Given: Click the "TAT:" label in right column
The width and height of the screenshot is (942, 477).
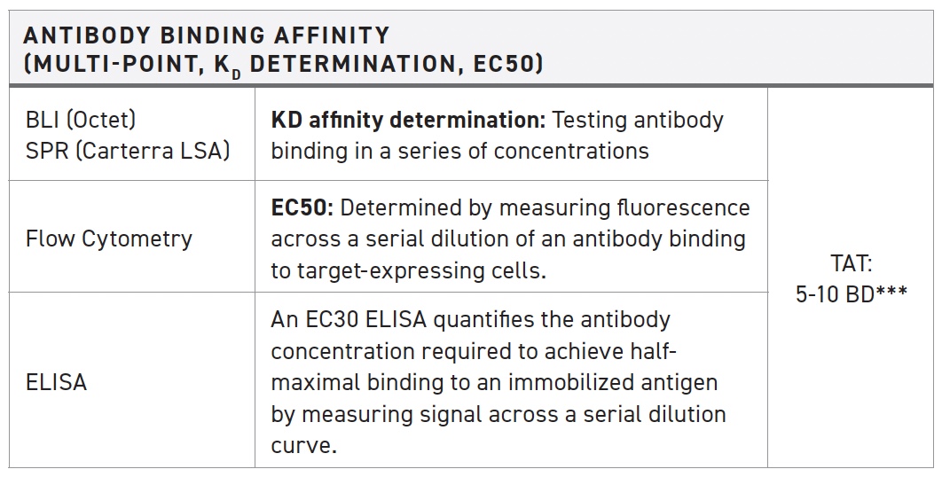Looking at the screenshot, I should [x=852, y=262].
